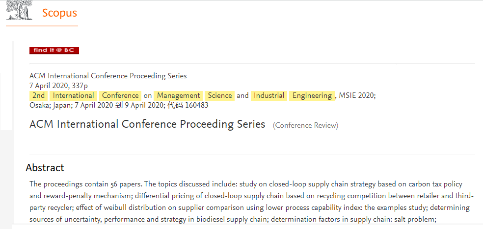Click the conference code 160483
Viewport: 483px width, 229px height.
[x=197, y=106]
